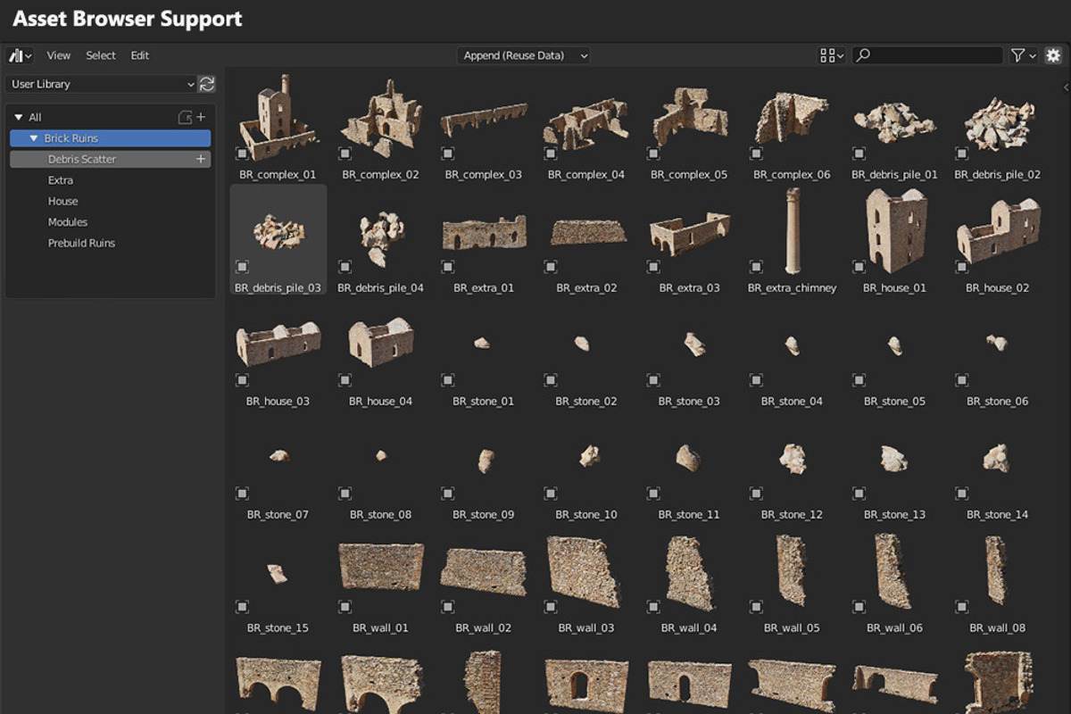Select the Debris Scatter catalog
The height and width of the screenshot is (714, 1071).
click(111, 159)
